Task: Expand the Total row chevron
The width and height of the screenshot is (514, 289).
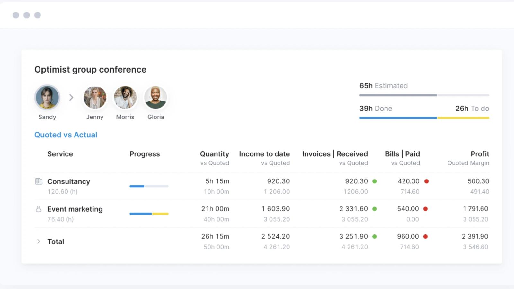Action: pos(39,241)
